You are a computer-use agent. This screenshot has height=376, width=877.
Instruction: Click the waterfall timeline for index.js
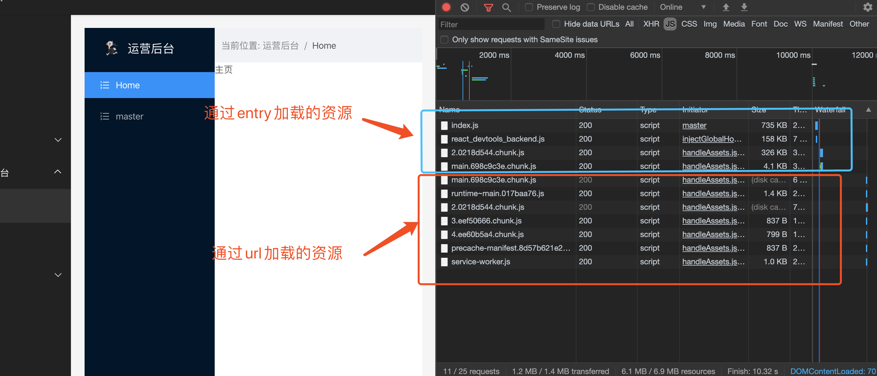[x=817, y=125]
